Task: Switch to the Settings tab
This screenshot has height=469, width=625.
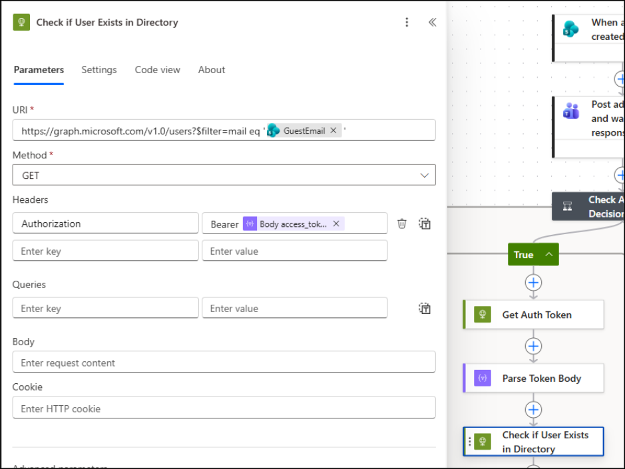Action: (x=99, y=70)
